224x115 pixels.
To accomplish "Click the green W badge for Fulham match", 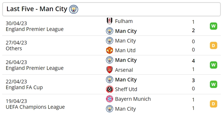I will coord(213,26).
